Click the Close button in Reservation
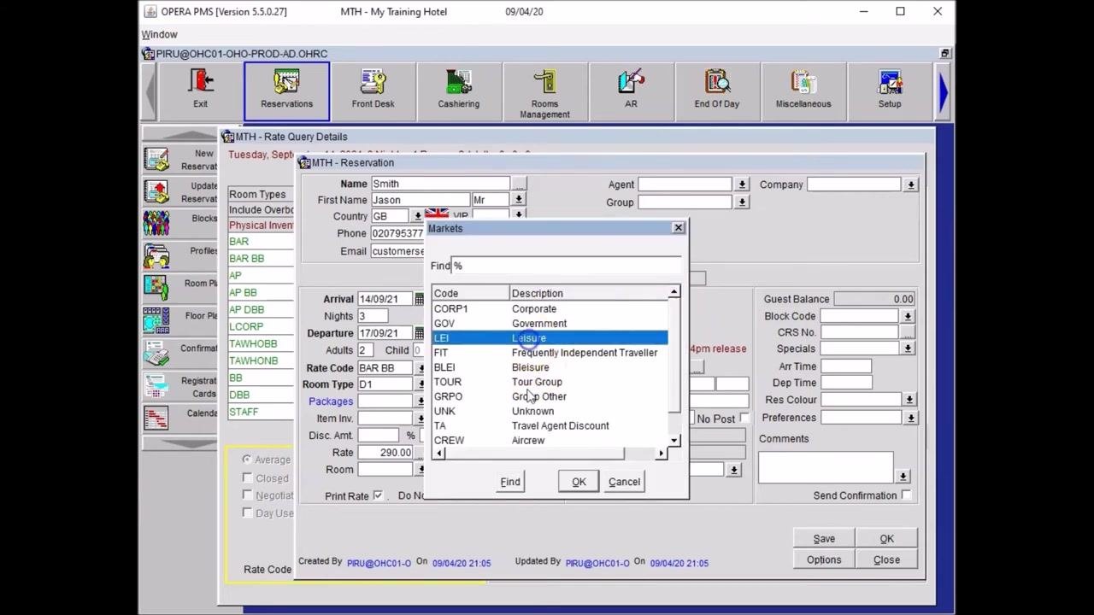Viewport: 1094px width, 615px height. click(886, 560)
